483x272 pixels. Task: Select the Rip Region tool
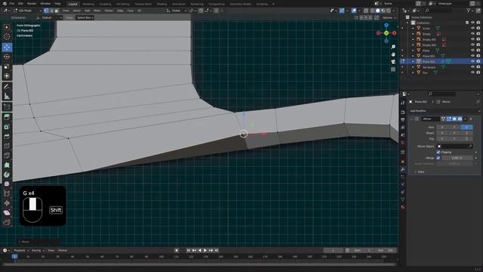[x=7, y=222]
